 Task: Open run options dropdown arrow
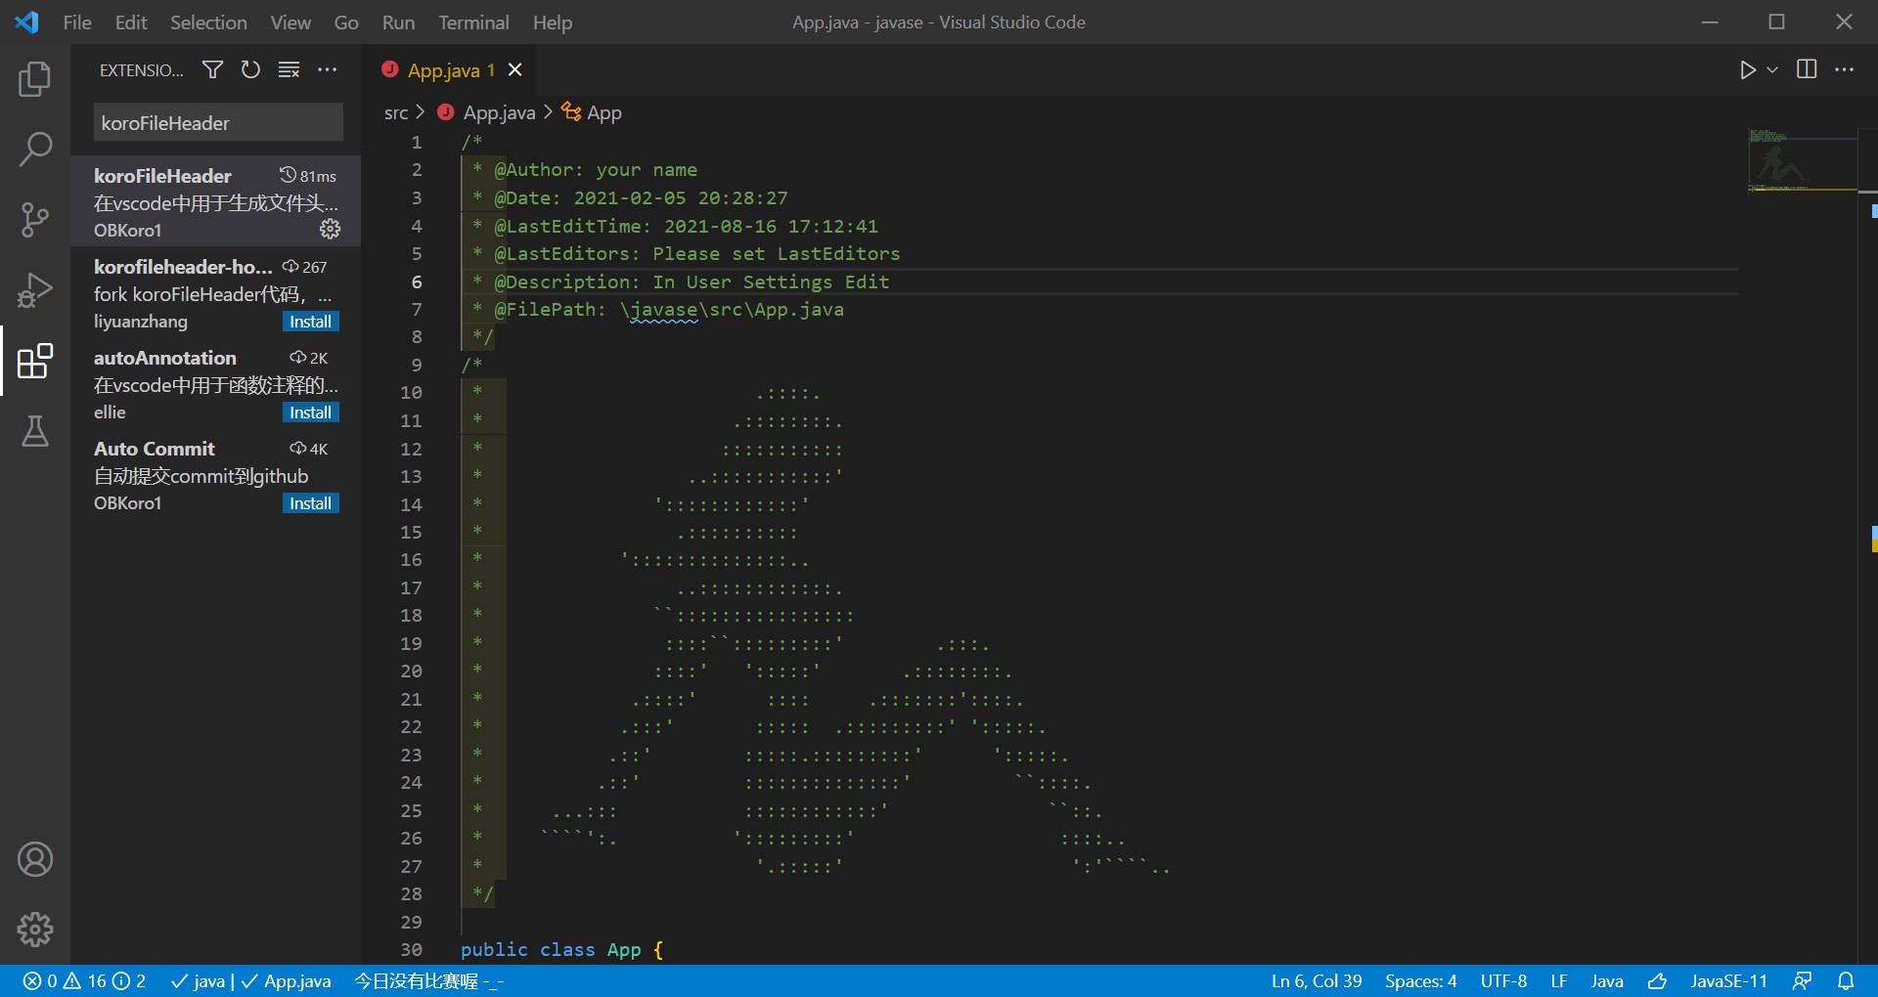pyautogui.click(x=1771, y=69)
